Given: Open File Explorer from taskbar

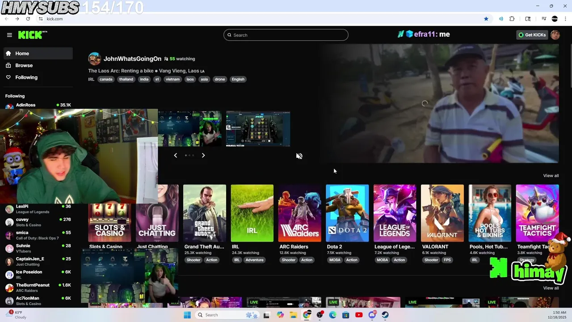Looking at the screenshot, I should pyautogui.click(x=293, y=315).
